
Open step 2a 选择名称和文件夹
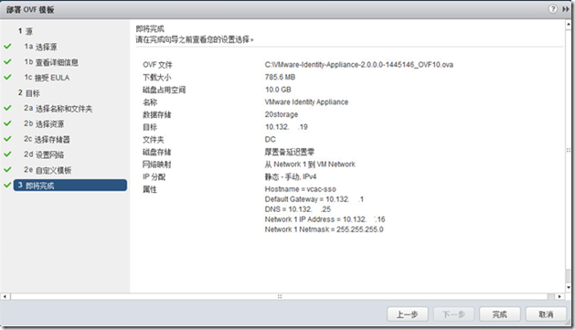point(58,108)
